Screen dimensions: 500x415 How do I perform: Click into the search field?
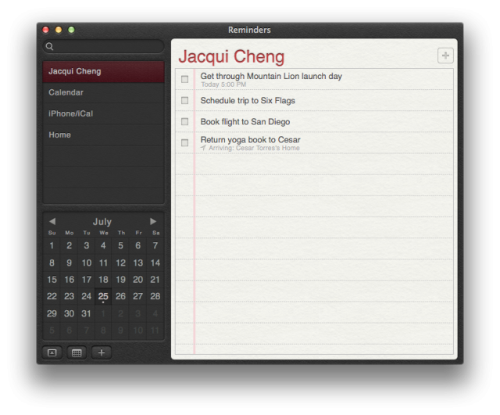103,47
